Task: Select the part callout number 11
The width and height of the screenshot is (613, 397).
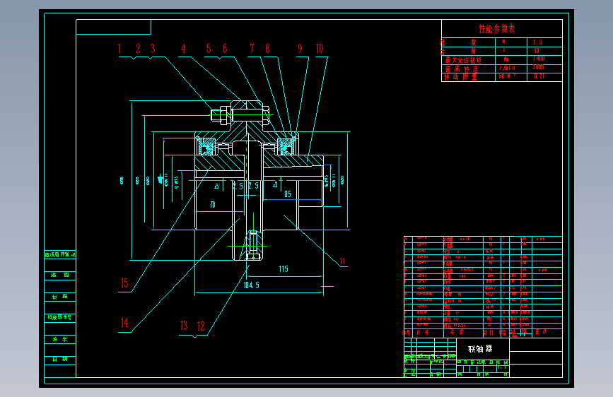Action: 342,261
